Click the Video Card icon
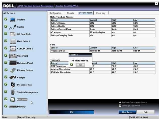 pyautogui.click(x=13, y=56)
